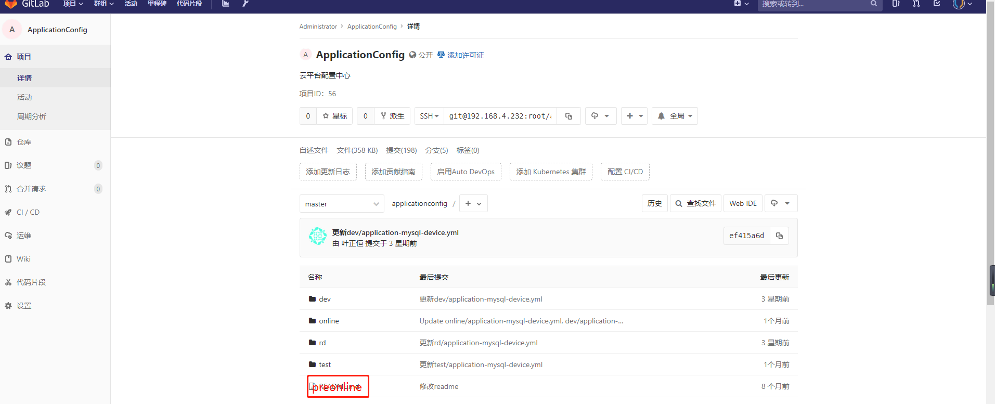The height and width of the screenshot is (404, 995).
Task: Go to 活动 in the top navigation
Action: coord(131,4)
